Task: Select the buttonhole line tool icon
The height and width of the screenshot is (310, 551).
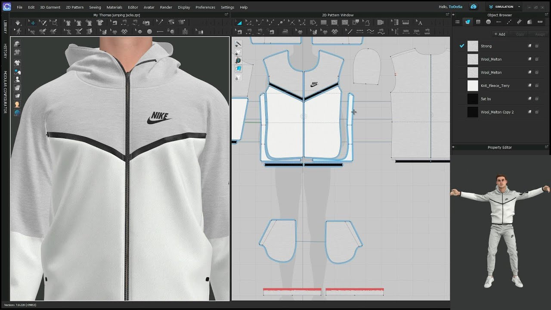Action: click(160, 31)
